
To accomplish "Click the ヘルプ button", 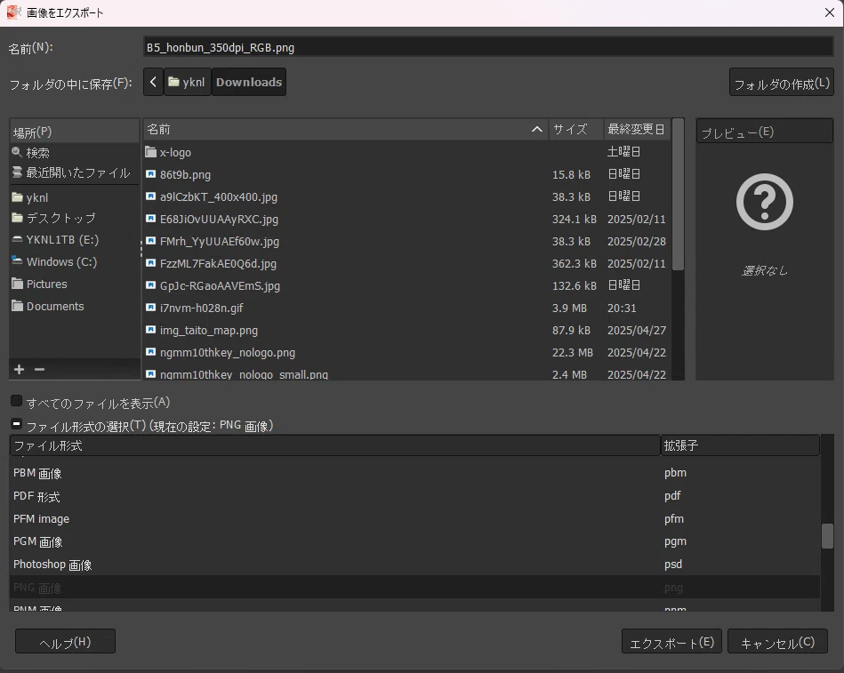I will pyautogui.click(x=65, y=642).
